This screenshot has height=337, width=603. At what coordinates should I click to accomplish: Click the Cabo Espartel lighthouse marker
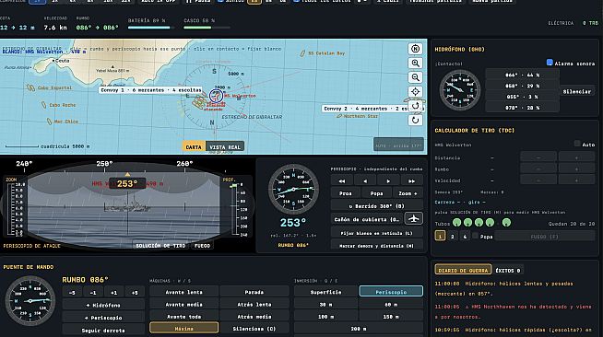tap(30, 87)
